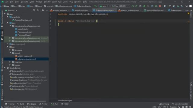Open the app run configuration dropdown
The image size is (193, 108).
pyautogui.click(x=104, y=6)
